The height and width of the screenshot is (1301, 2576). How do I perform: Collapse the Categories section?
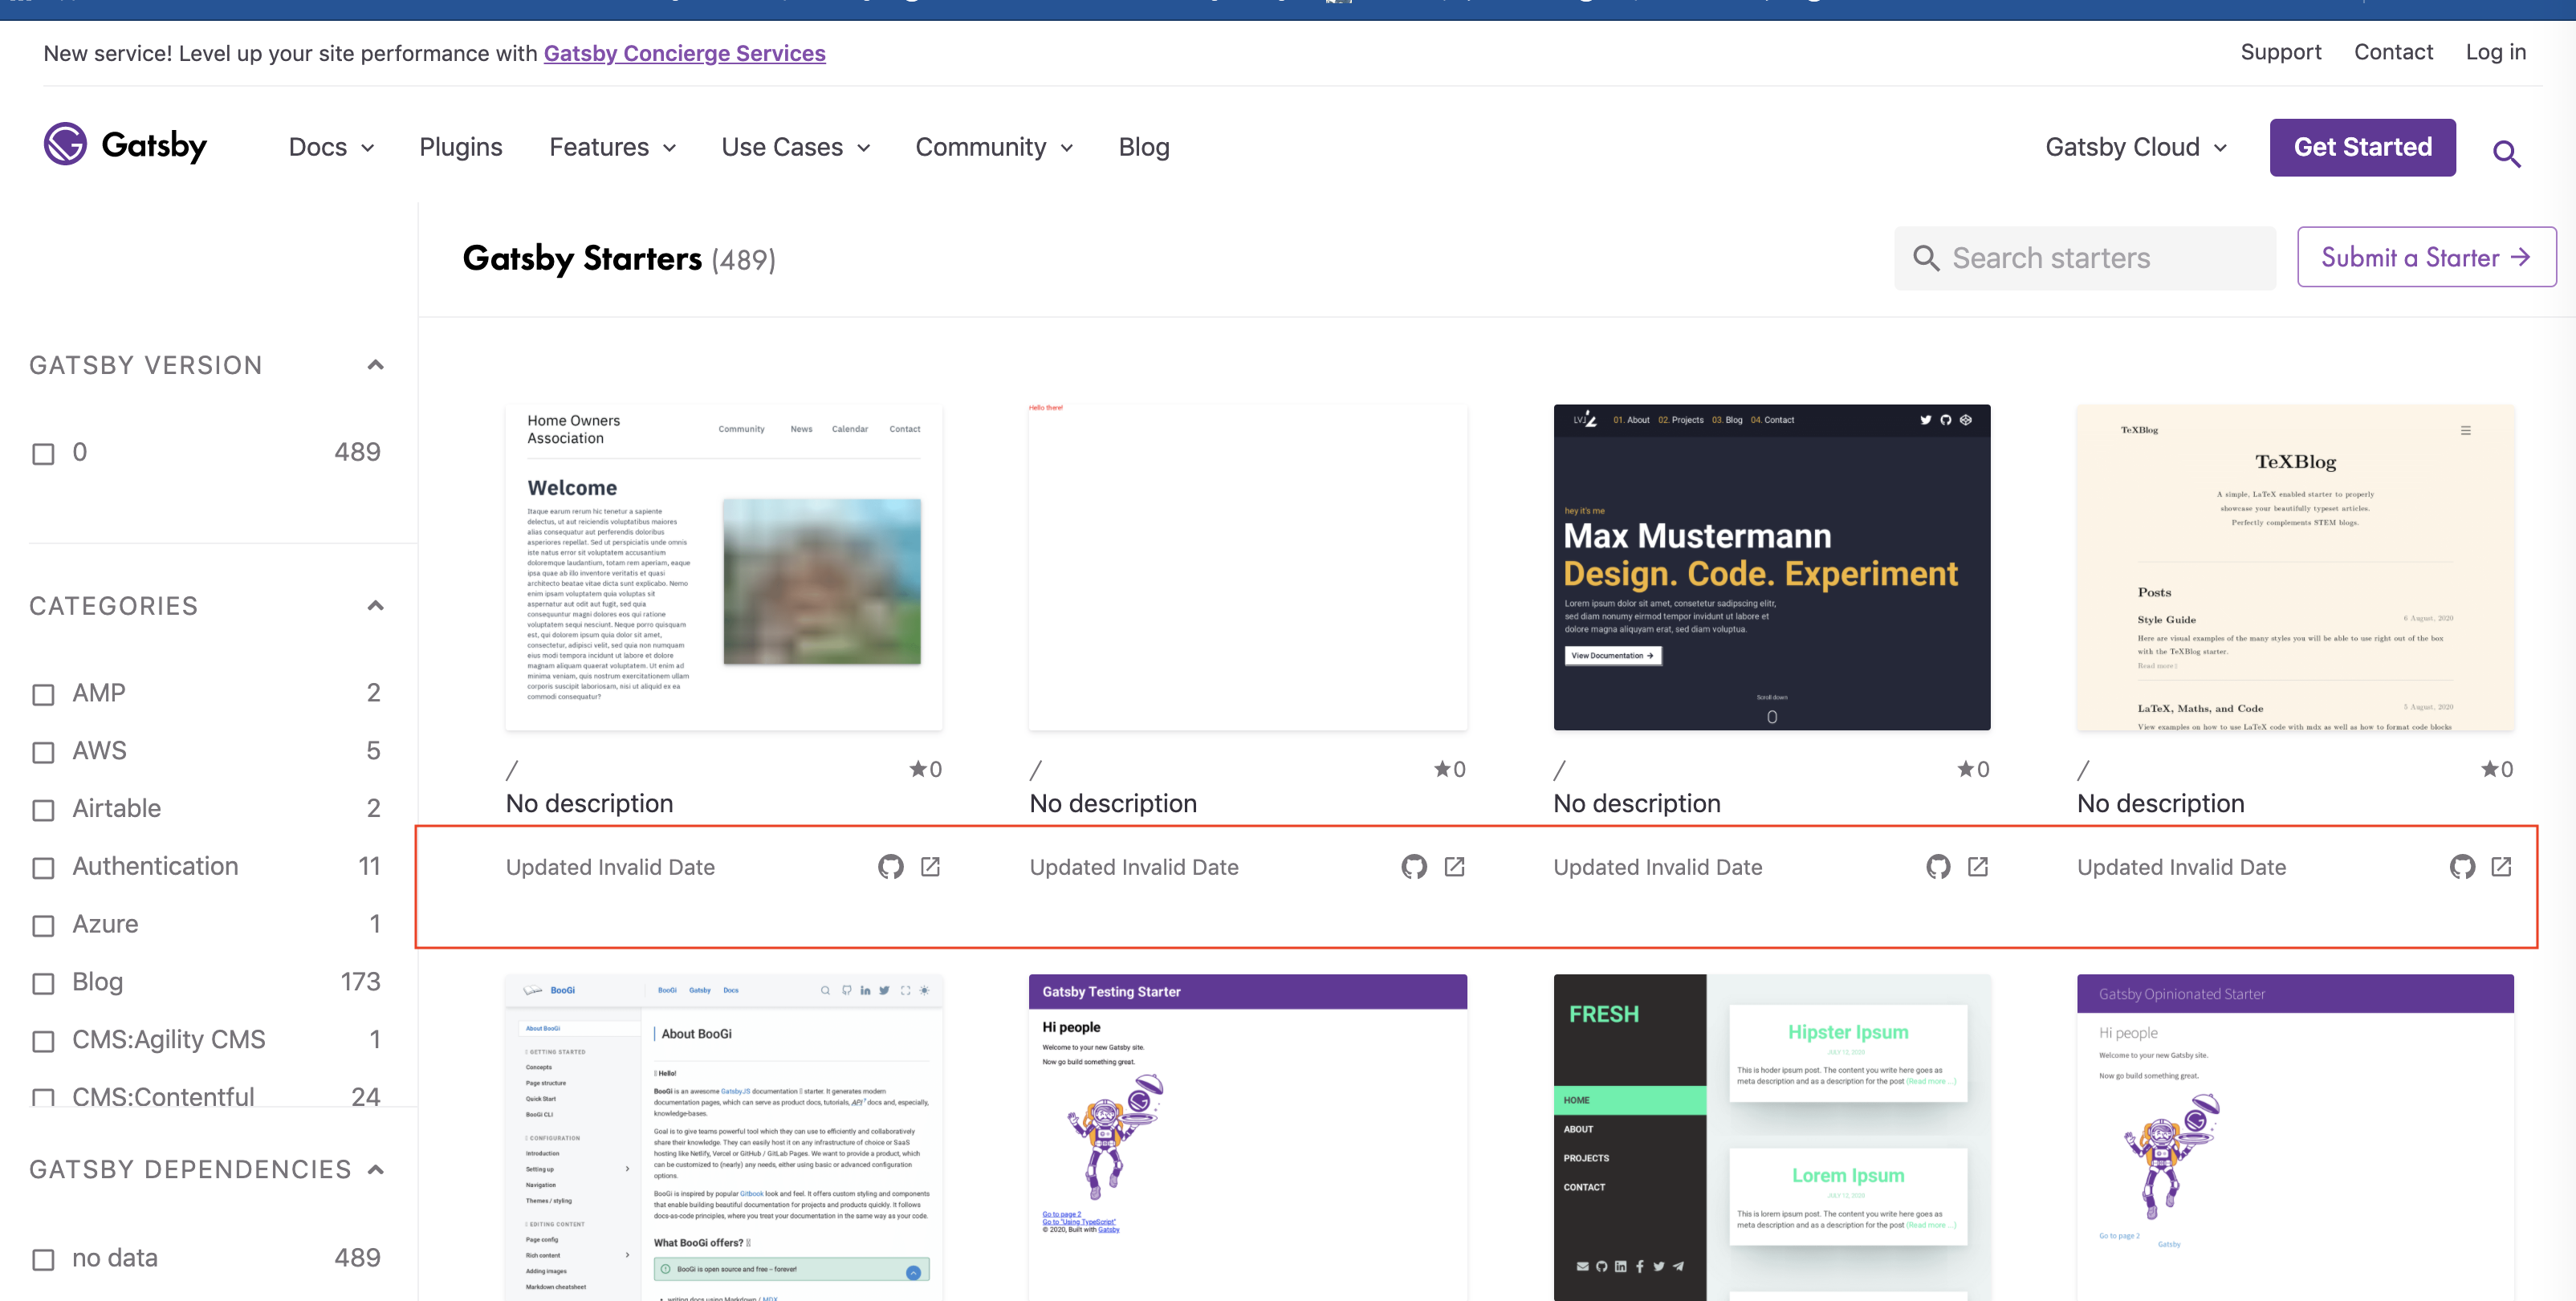click(375, 605)
